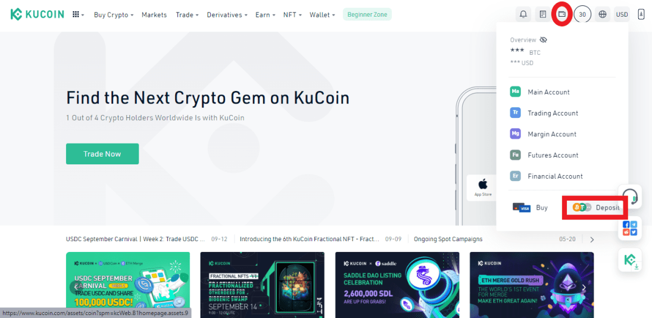Toggle balance visibility eye icon

[543, 40]
